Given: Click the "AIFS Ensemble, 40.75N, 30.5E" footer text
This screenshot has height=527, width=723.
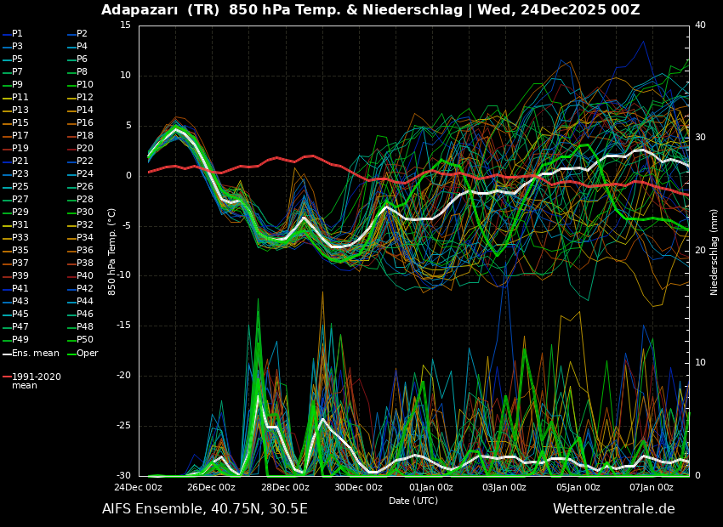Looking at the screenshot, I should pos(205,509).
